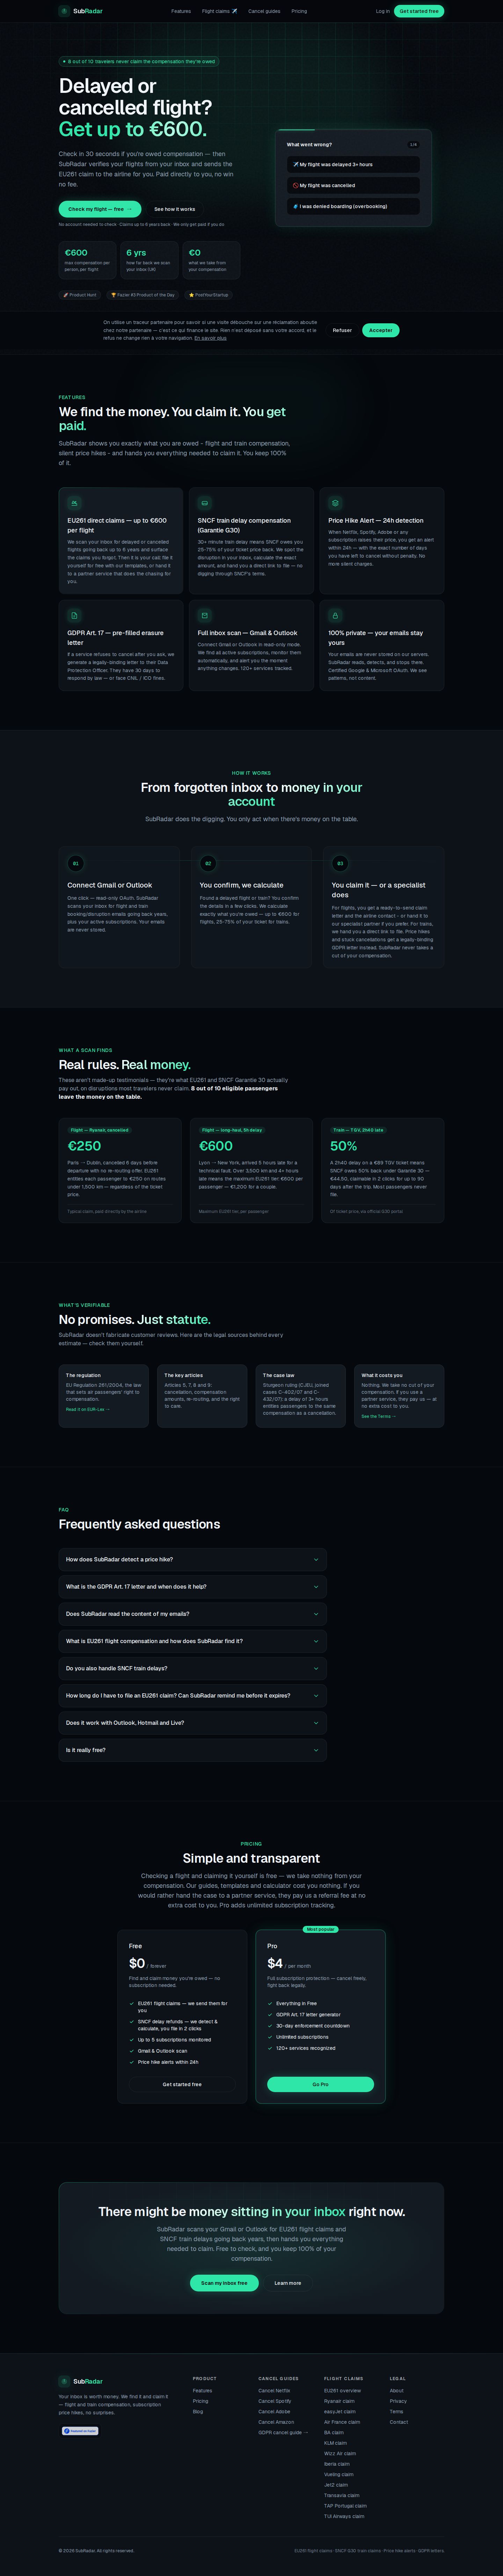Open the Flight claims nav menu item

click(x=219, y=11)
